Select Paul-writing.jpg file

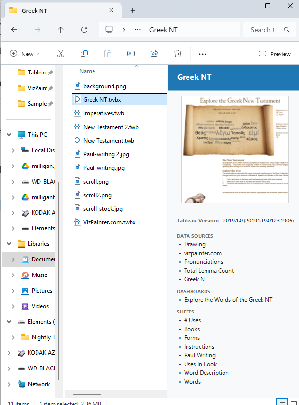coord(104,168)
